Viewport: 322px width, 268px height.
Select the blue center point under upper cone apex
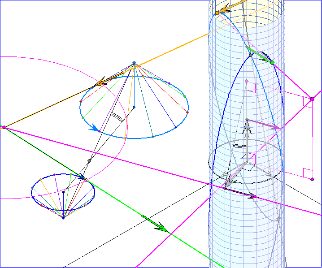(x=134, y=107)
